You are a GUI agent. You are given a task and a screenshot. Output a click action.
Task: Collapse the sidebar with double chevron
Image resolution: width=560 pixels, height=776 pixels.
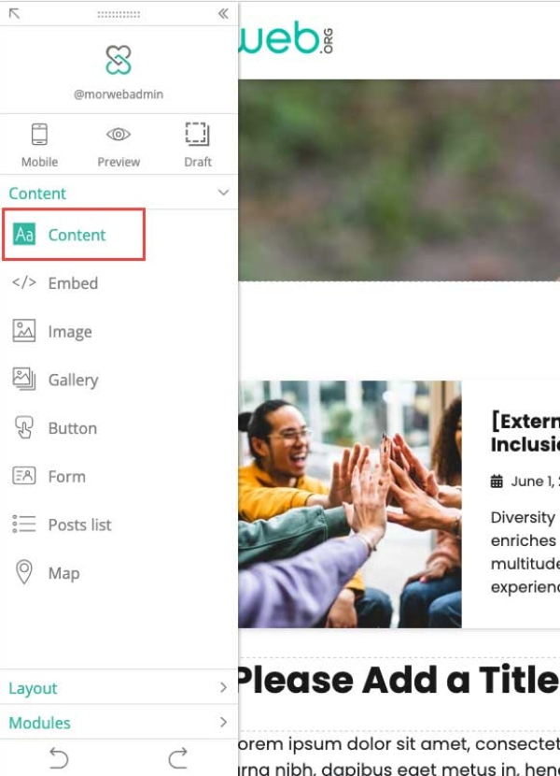[x=223, y=13]
